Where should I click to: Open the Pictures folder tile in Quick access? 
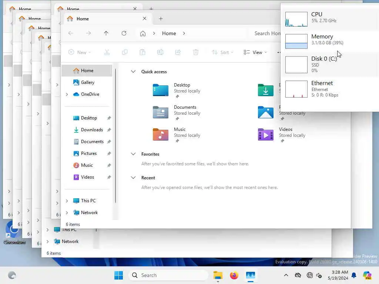pyautogui.click(x=266, y=112)
